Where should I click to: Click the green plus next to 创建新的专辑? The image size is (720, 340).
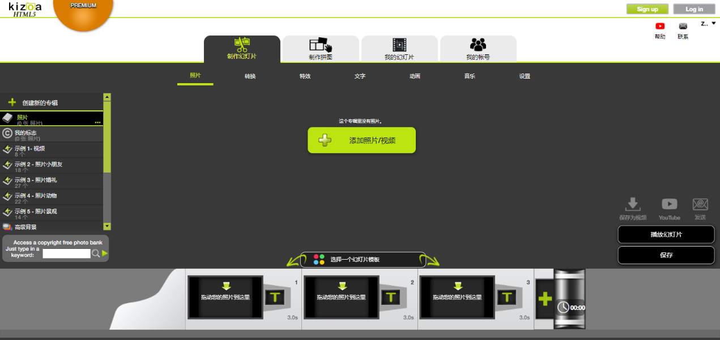pyautogui.click(x=12, y=102)
